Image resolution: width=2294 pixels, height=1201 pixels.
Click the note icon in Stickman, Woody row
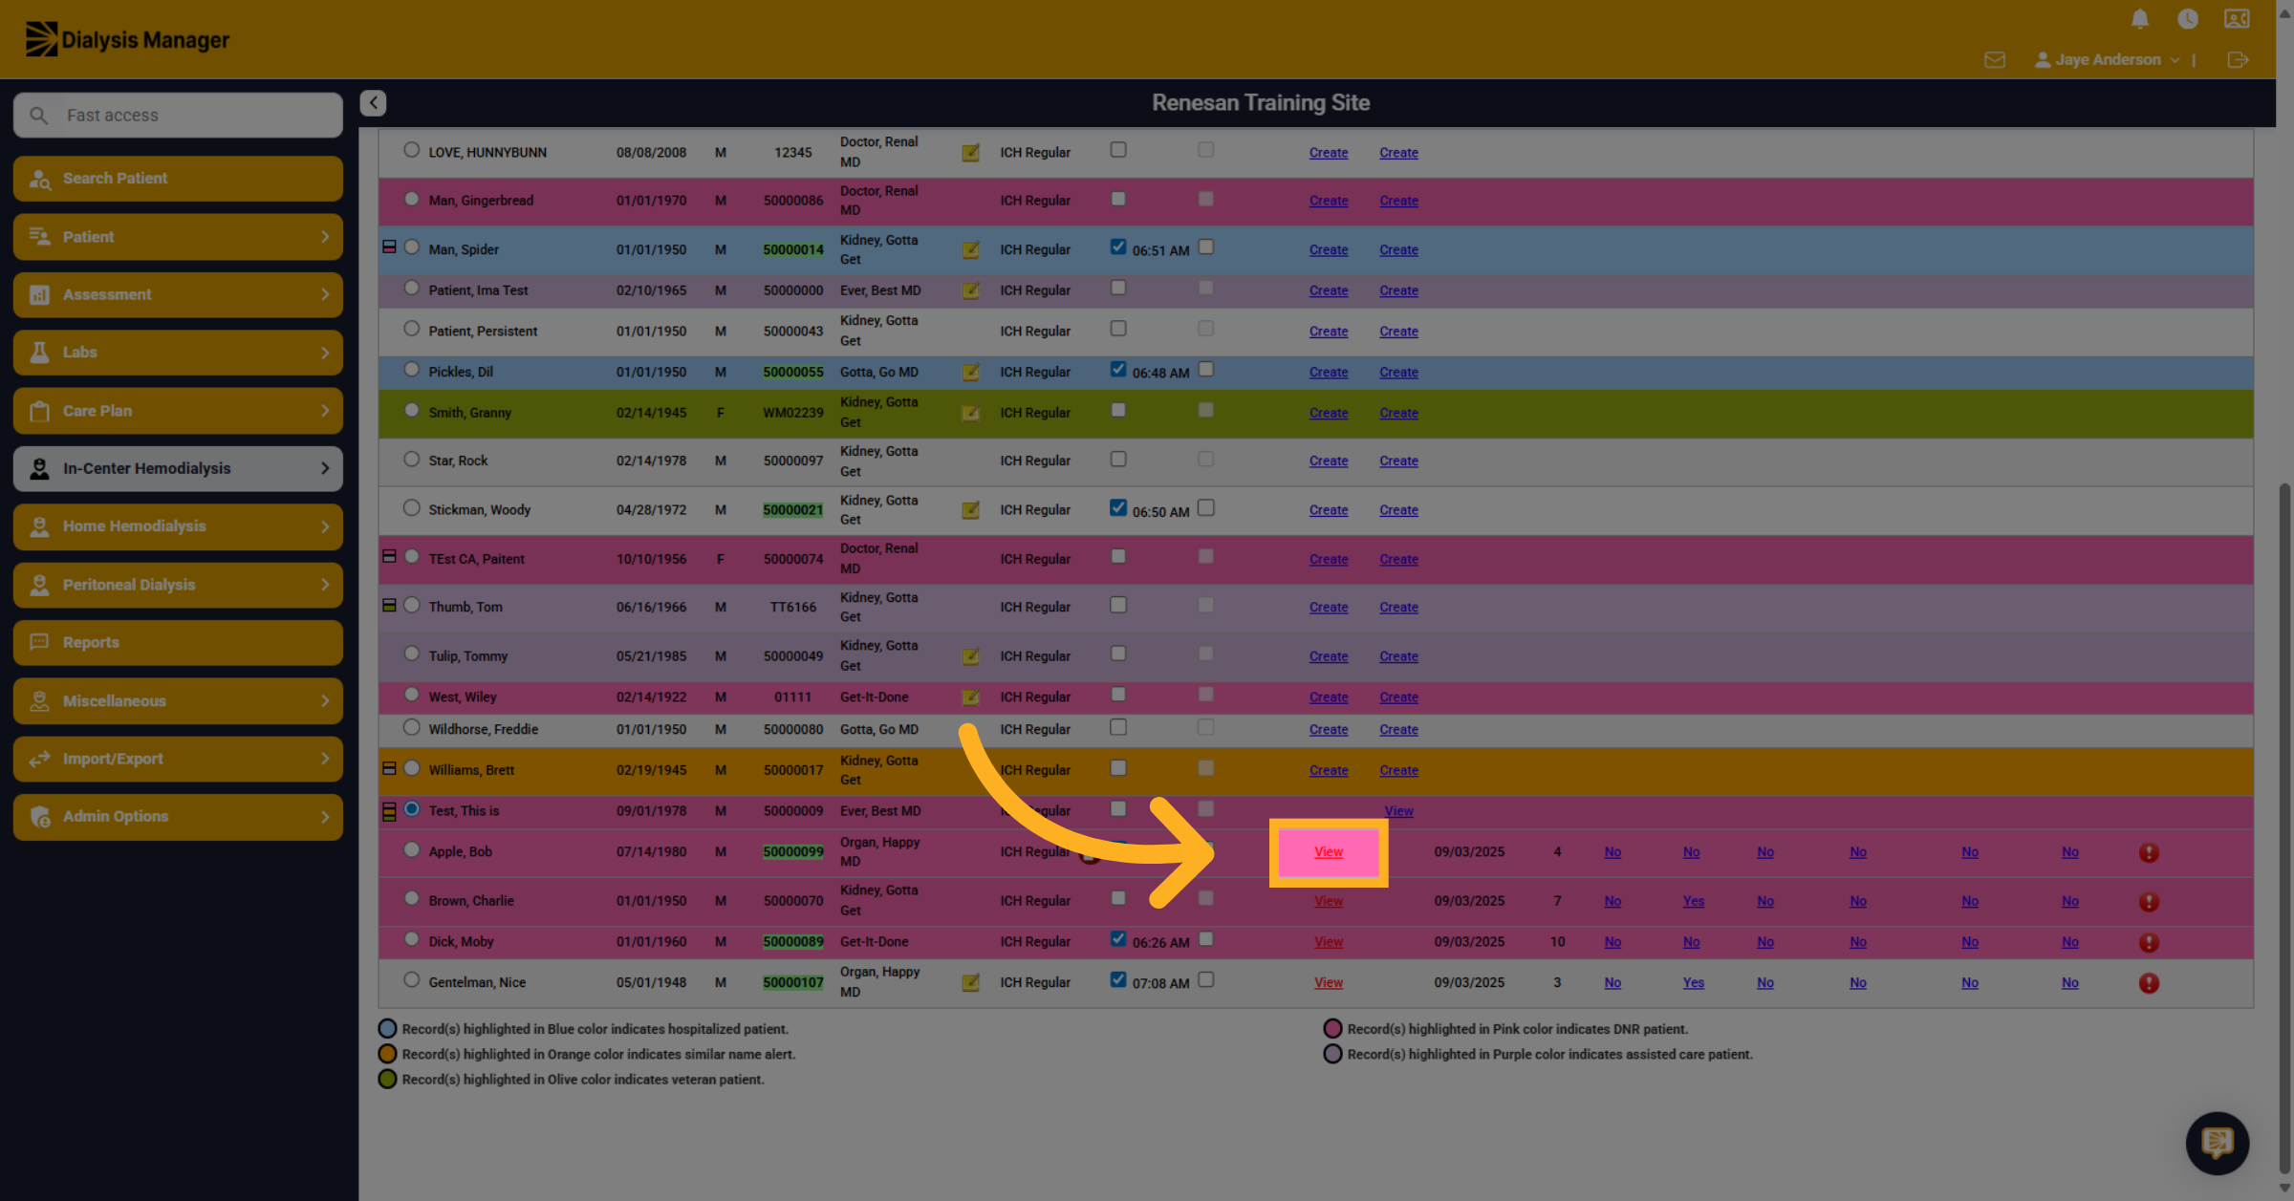pyautogui.click(x=970, y=510)
